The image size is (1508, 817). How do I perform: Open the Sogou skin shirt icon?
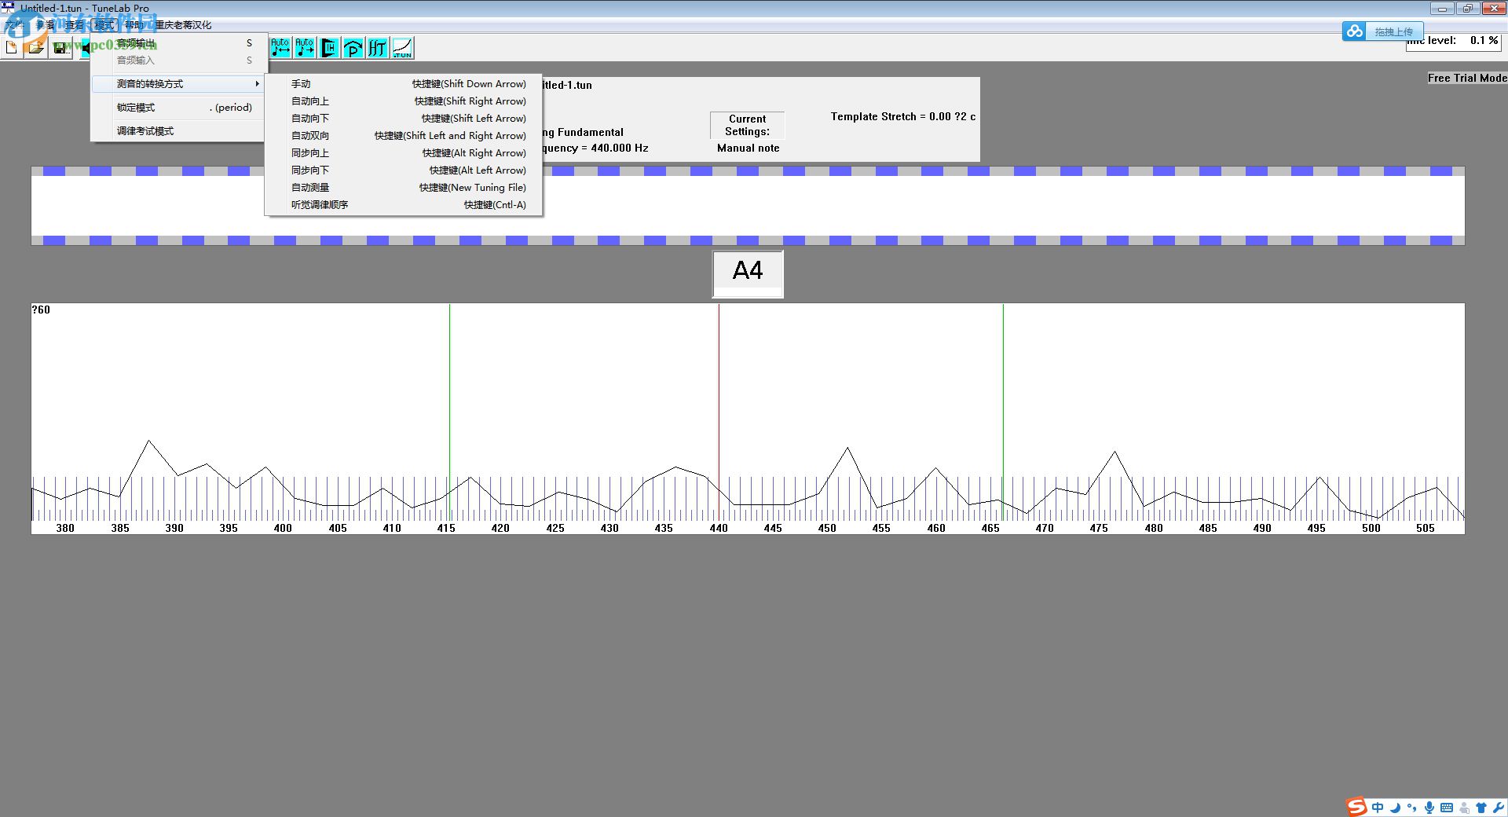click(x=1481, y=808)
